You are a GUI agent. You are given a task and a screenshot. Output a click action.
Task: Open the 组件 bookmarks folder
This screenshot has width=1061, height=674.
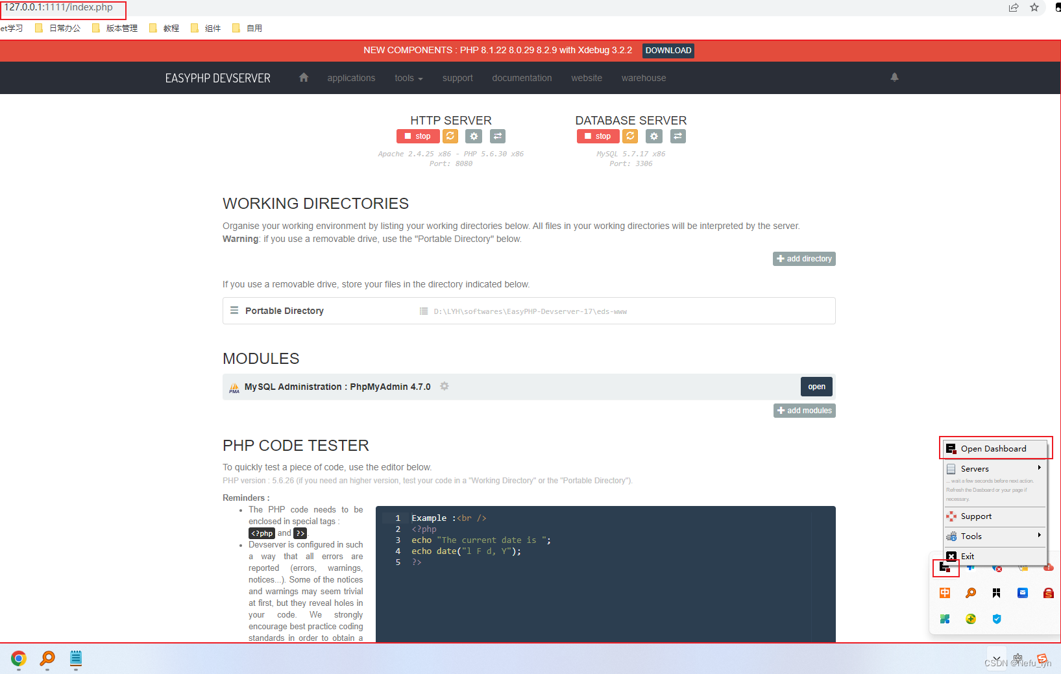pos(206,28)
